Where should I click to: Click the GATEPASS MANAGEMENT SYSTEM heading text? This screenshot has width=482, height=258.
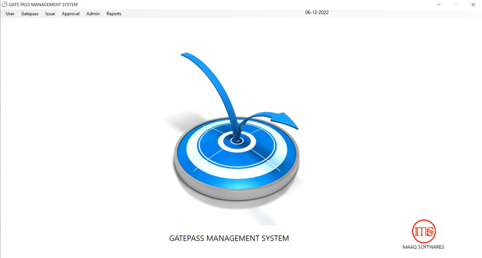pyautogui.click(x=229, y=238)
